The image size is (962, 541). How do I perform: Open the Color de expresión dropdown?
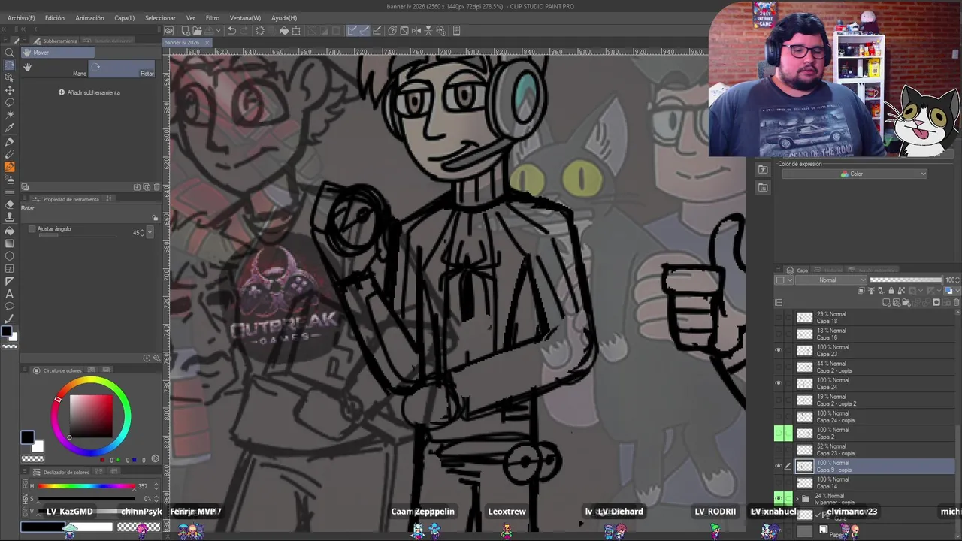tap(854, 174)
